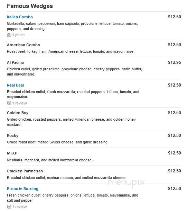Click the Golden Boy item title
This screenshot has height=211, width=188.
pyautogui.click(x=18, y=113)
